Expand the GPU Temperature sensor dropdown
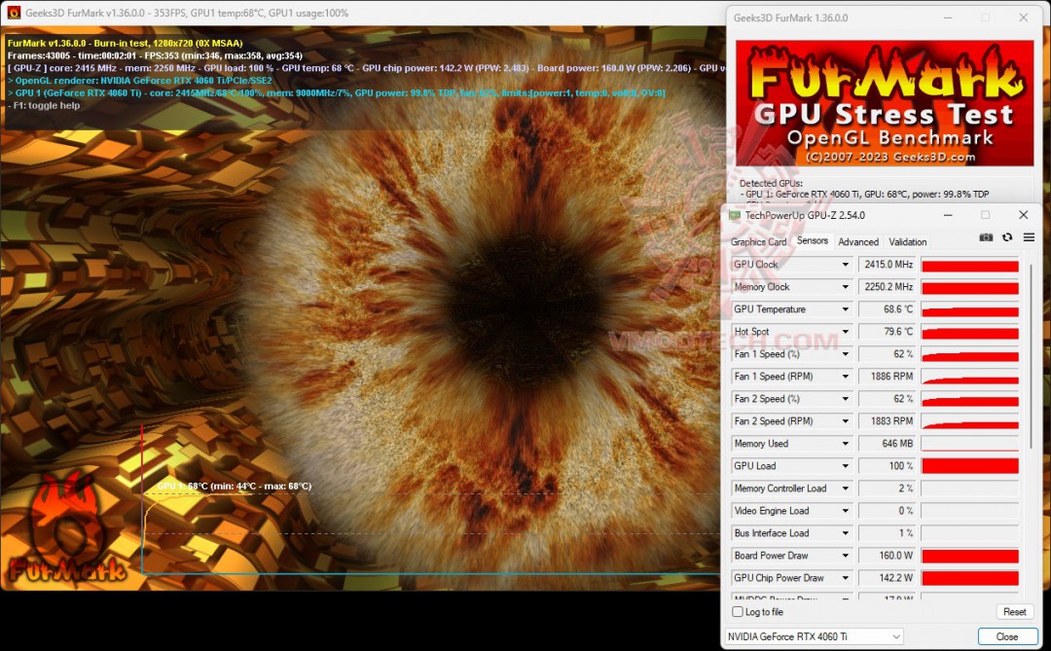This screenshot has width=1051, height=651. pos(846,309)
